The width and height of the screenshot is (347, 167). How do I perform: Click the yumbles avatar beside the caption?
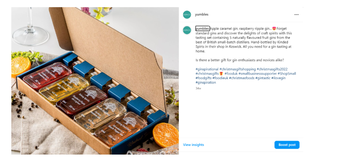[x=187, y=30]
